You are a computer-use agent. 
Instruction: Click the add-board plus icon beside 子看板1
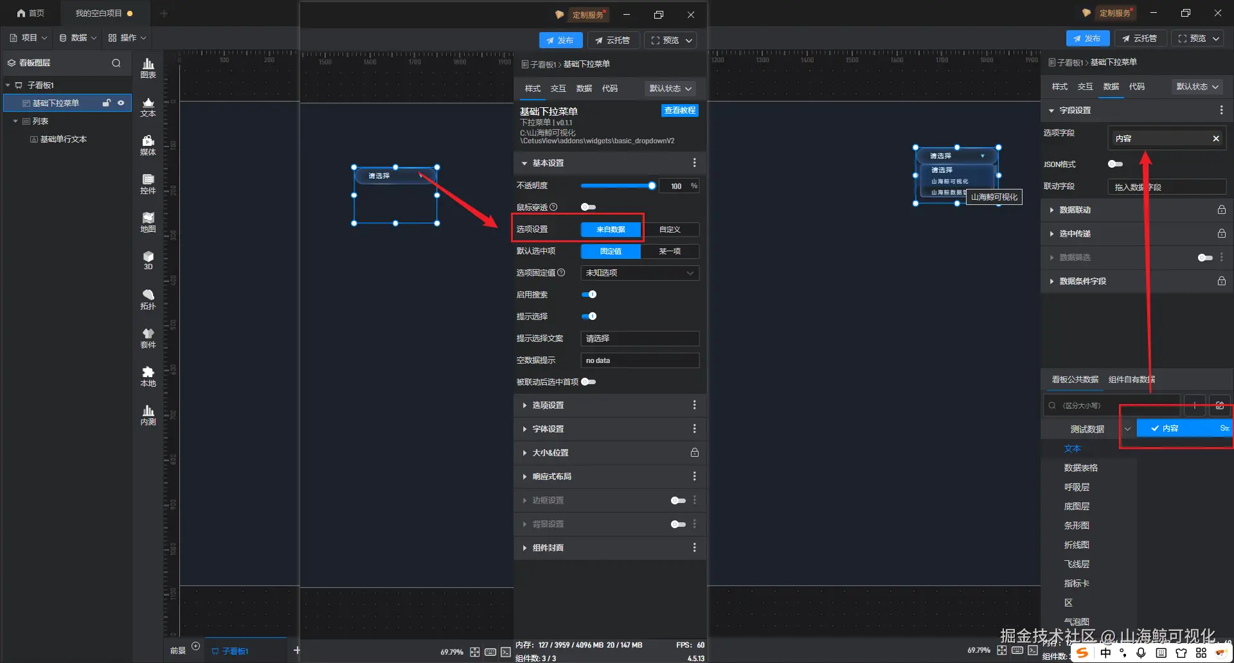[x=297, y=650]
